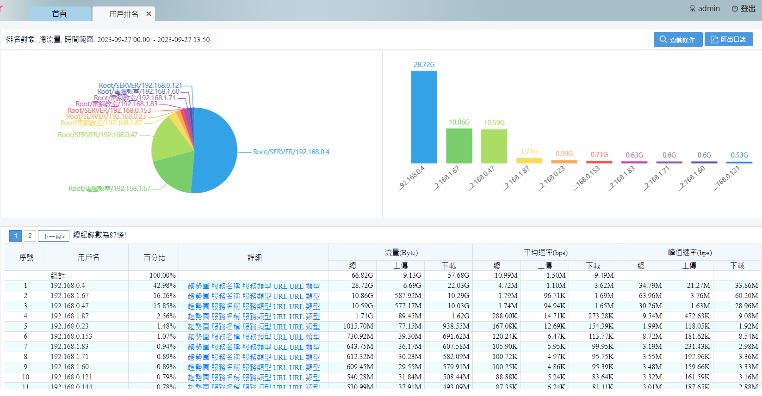Viewport: 762px width, 396px height.
Task: Open 服務類型 for 192.168.0.23
Action: (x=257, y=327)
